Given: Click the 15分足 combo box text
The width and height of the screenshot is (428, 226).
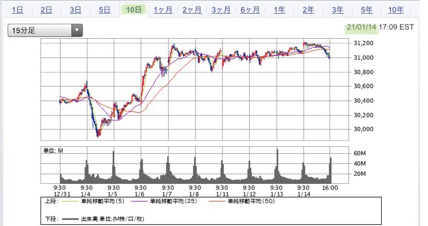Looking at the screenshot, I should coord(24,31).
